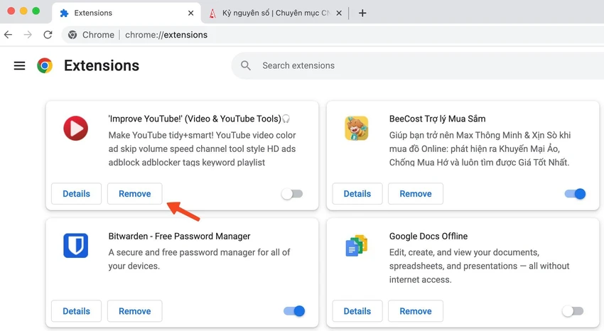This screenshot has height=331, width=604.
Task: Turn off the Bitwarden extension toggle
Action: pyautogui.click(x=294, y=311)
